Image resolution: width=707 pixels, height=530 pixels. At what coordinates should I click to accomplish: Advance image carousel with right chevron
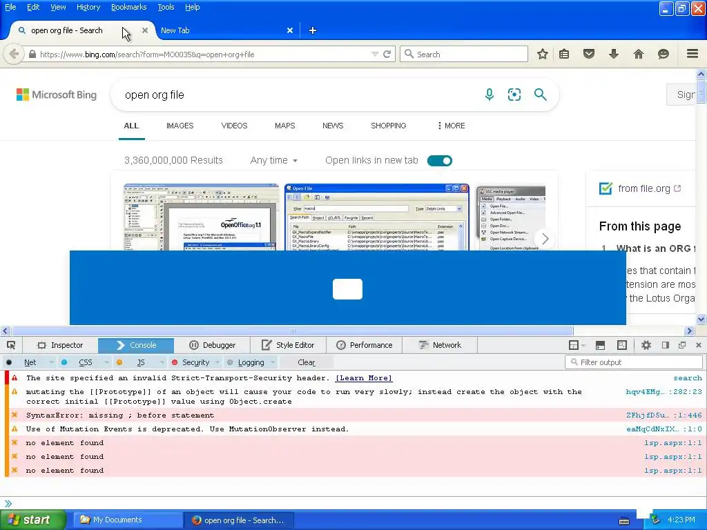pos(545,239)
